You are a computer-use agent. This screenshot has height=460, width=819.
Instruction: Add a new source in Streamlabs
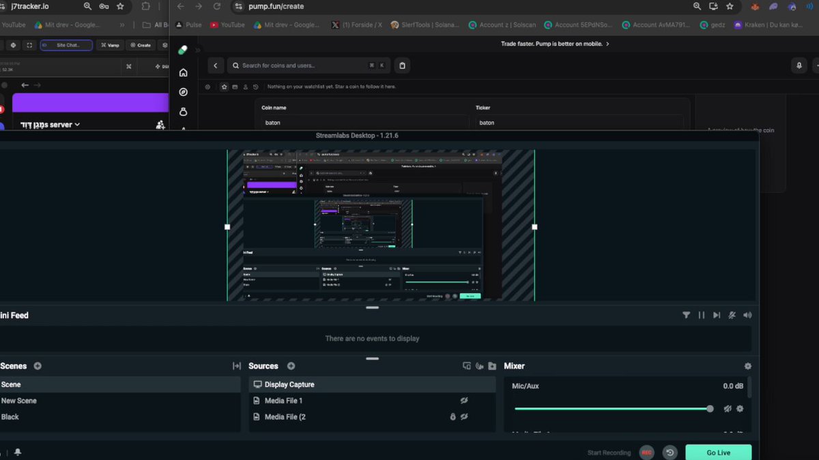[x=291, y=366]
